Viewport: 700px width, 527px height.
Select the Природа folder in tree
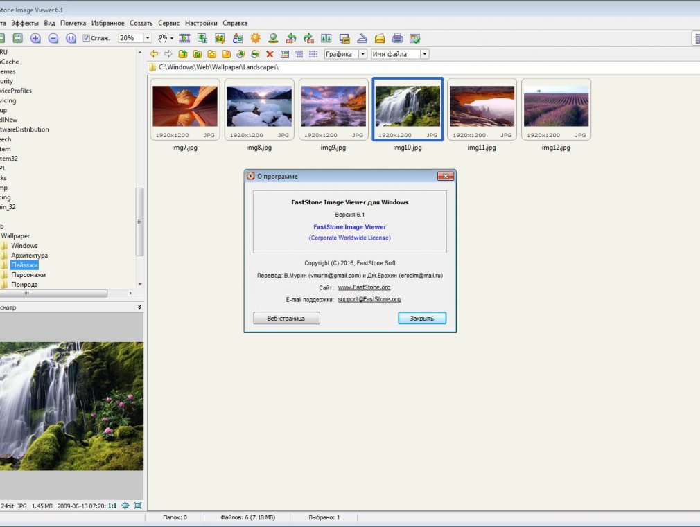[x=24, y=284]
